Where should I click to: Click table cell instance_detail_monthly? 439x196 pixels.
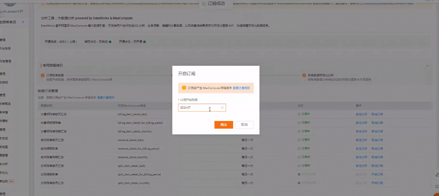(133, 157)
